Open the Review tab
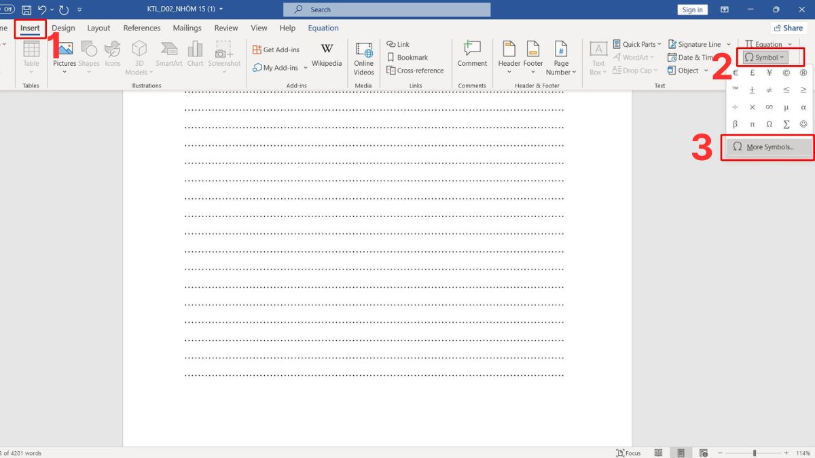 (226, 28)
